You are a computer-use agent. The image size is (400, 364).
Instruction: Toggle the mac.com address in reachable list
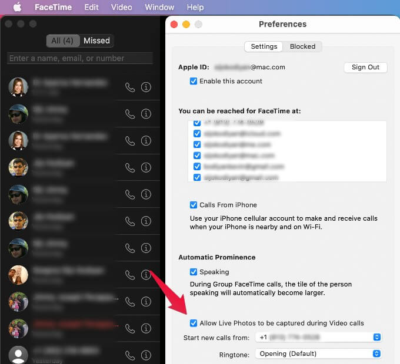pos(197,155)
